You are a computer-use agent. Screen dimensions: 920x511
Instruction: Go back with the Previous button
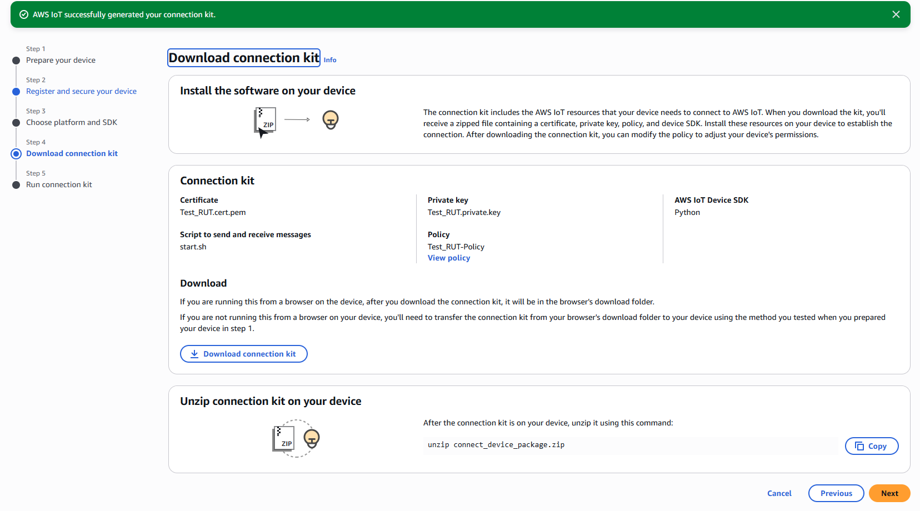click(x=836, y=493)
